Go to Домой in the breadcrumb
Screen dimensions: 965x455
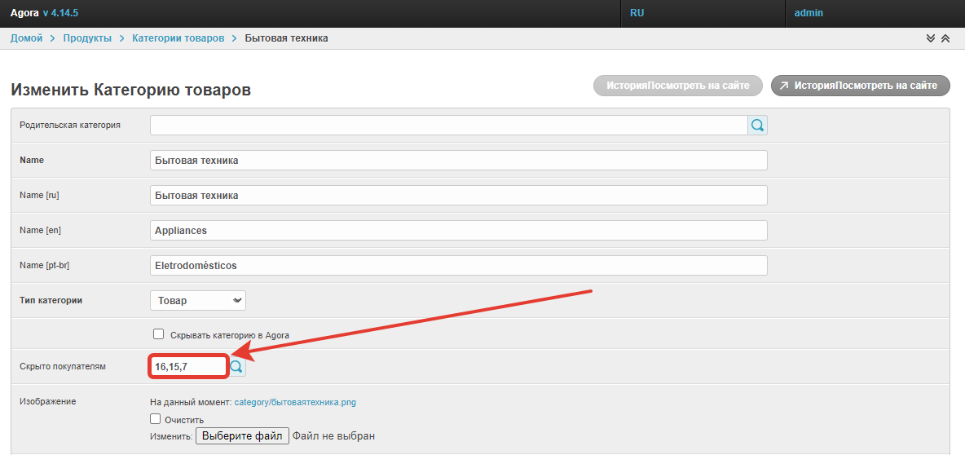(x=26, y=38)
